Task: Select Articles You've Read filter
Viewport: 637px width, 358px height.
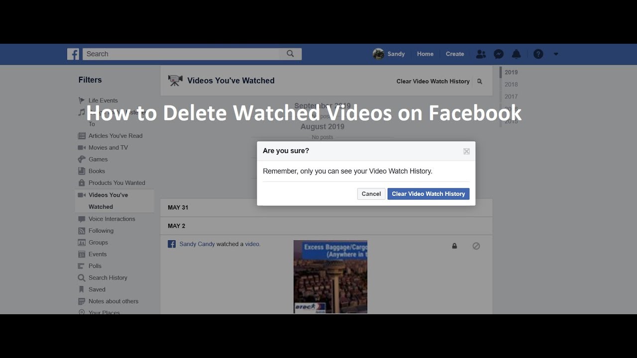Action: pyautogui.click(x=115, y=136)
